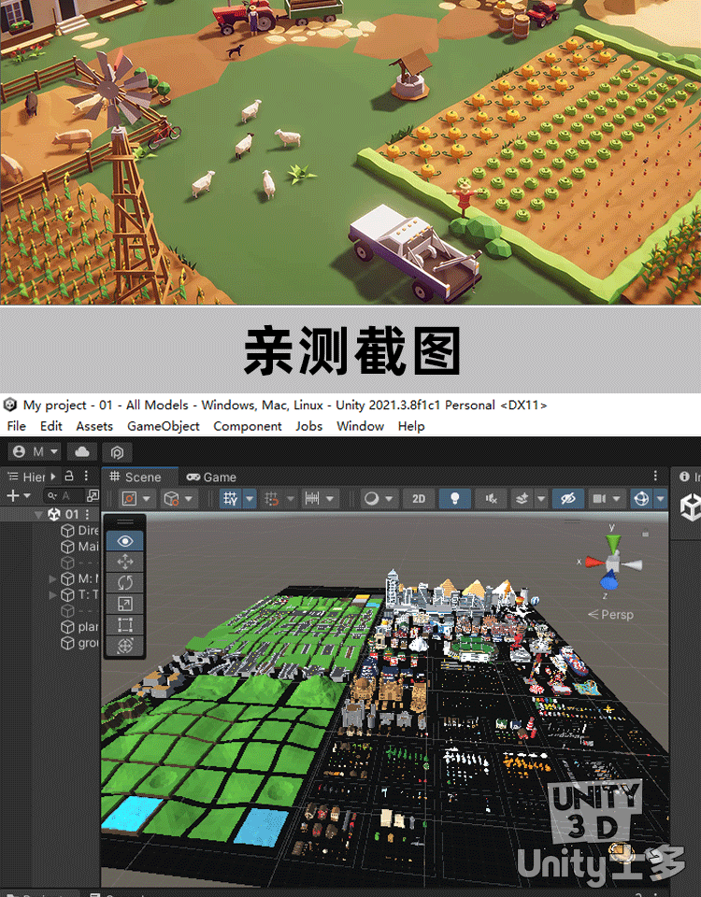Expand the 'T:' object in Hierarchy
This screenshot has width=701, height=897.
click(x=52, y=595)
